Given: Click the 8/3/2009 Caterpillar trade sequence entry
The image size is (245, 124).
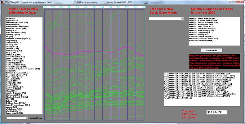Looking at the screenshot, I should tap(201, 33).
